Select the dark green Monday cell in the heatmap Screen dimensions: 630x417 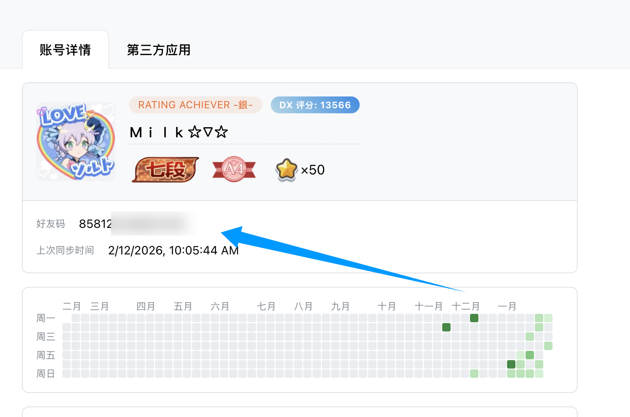[x=474, y=318]
